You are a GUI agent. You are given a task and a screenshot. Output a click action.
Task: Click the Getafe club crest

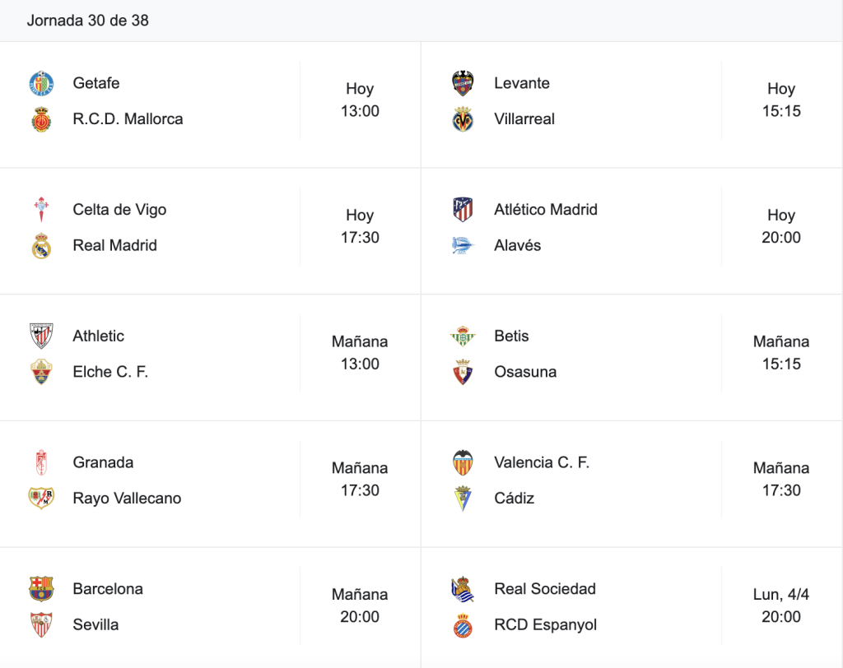pos(41,83)
